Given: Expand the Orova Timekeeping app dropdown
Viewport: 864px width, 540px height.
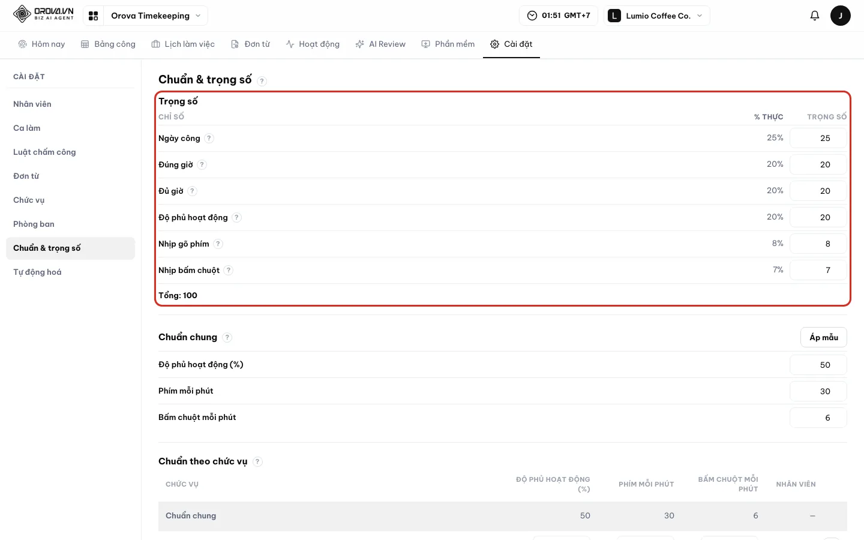Looking at the screenshot, I should (156, 16).
